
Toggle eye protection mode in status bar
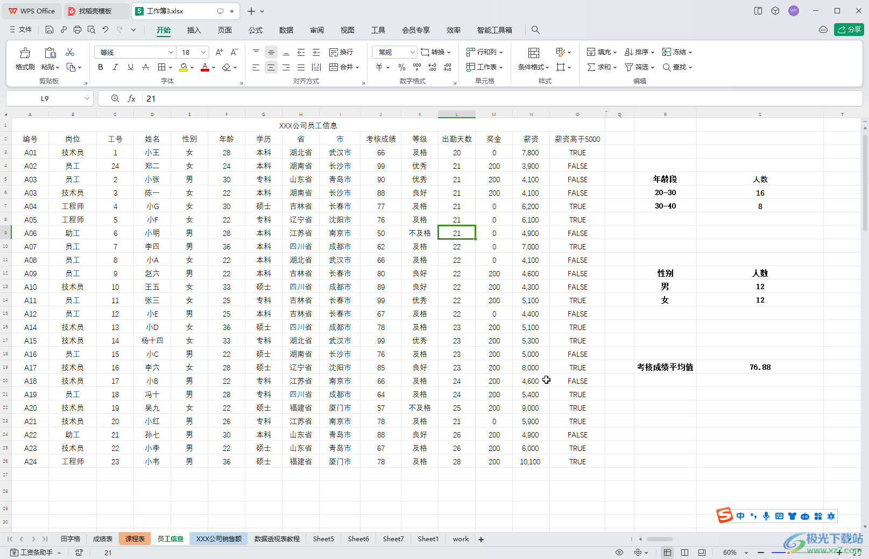coord(619,553)
